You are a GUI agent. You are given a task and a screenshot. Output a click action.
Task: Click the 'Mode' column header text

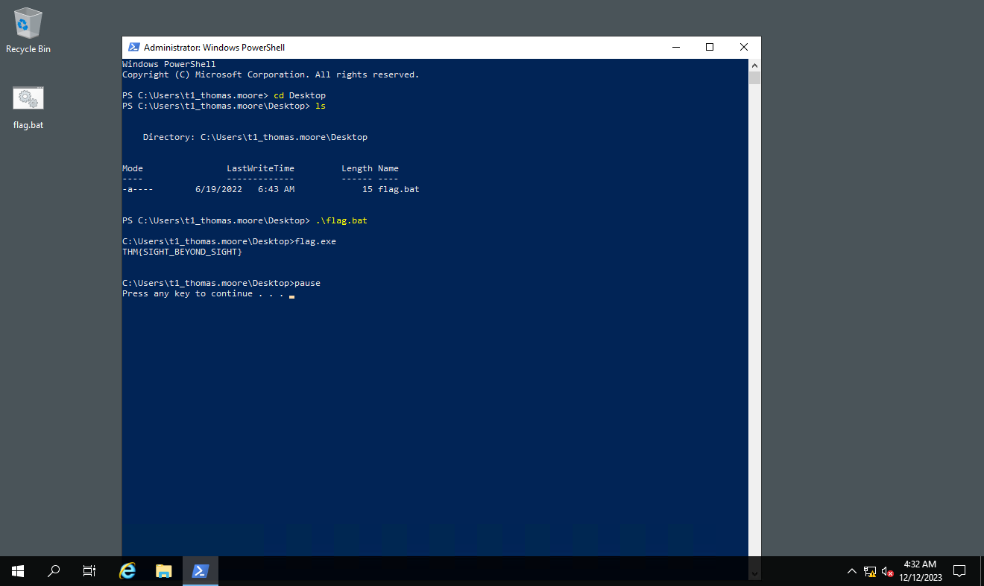133,168
